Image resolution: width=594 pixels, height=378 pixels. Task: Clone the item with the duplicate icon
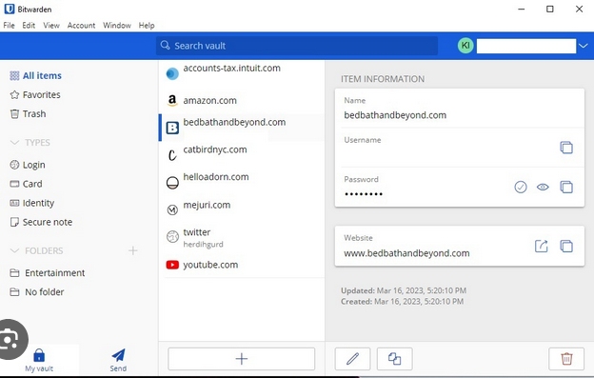point(394,358)
